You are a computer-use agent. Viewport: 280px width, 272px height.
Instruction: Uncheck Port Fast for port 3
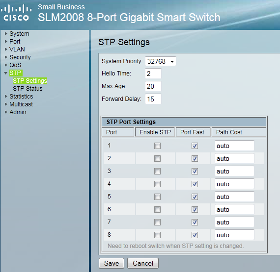[x=195, y=171]
